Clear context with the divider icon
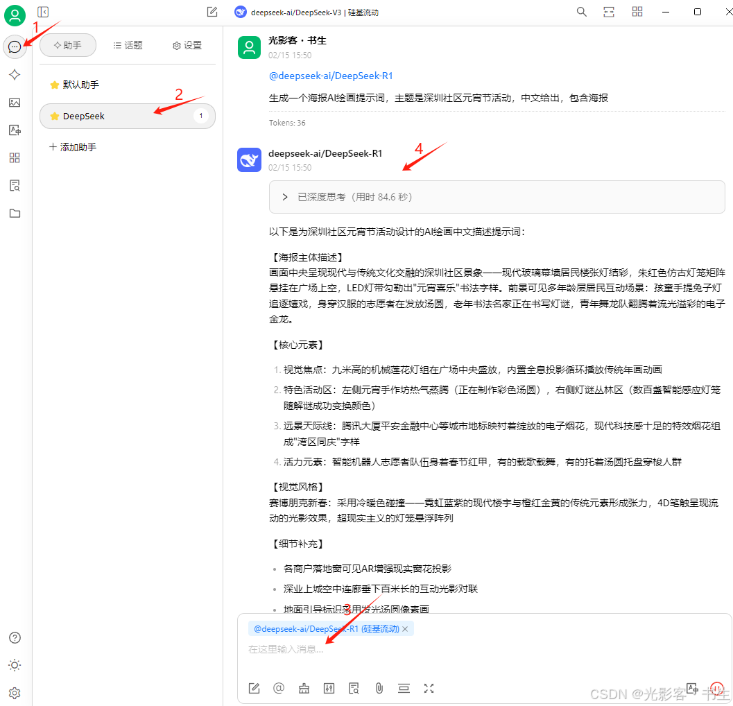Screen dimensions: 733x706 pyautogui.click(x=404, y=688)
